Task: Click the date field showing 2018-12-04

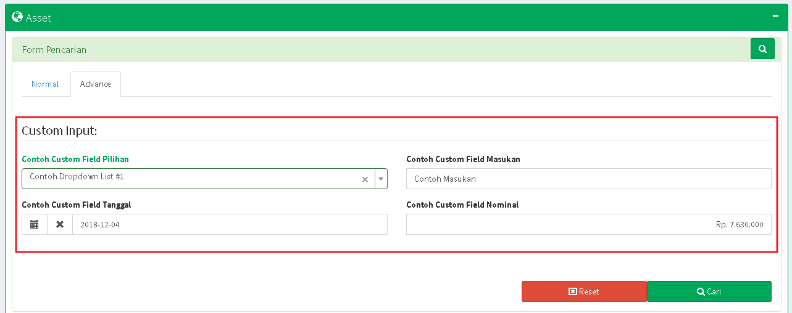Action: [x=229, y=224]
